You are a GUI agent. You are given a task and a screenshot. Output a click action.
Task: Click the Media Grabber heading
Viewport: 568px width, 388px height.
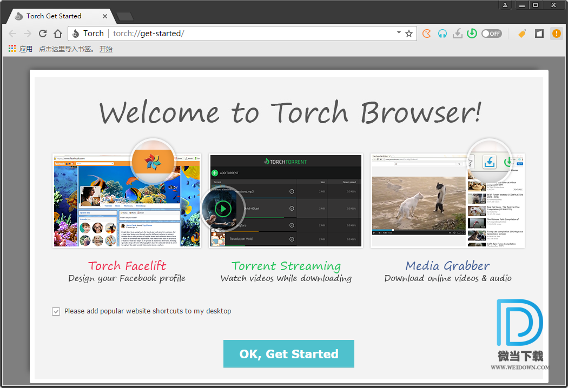447,266
